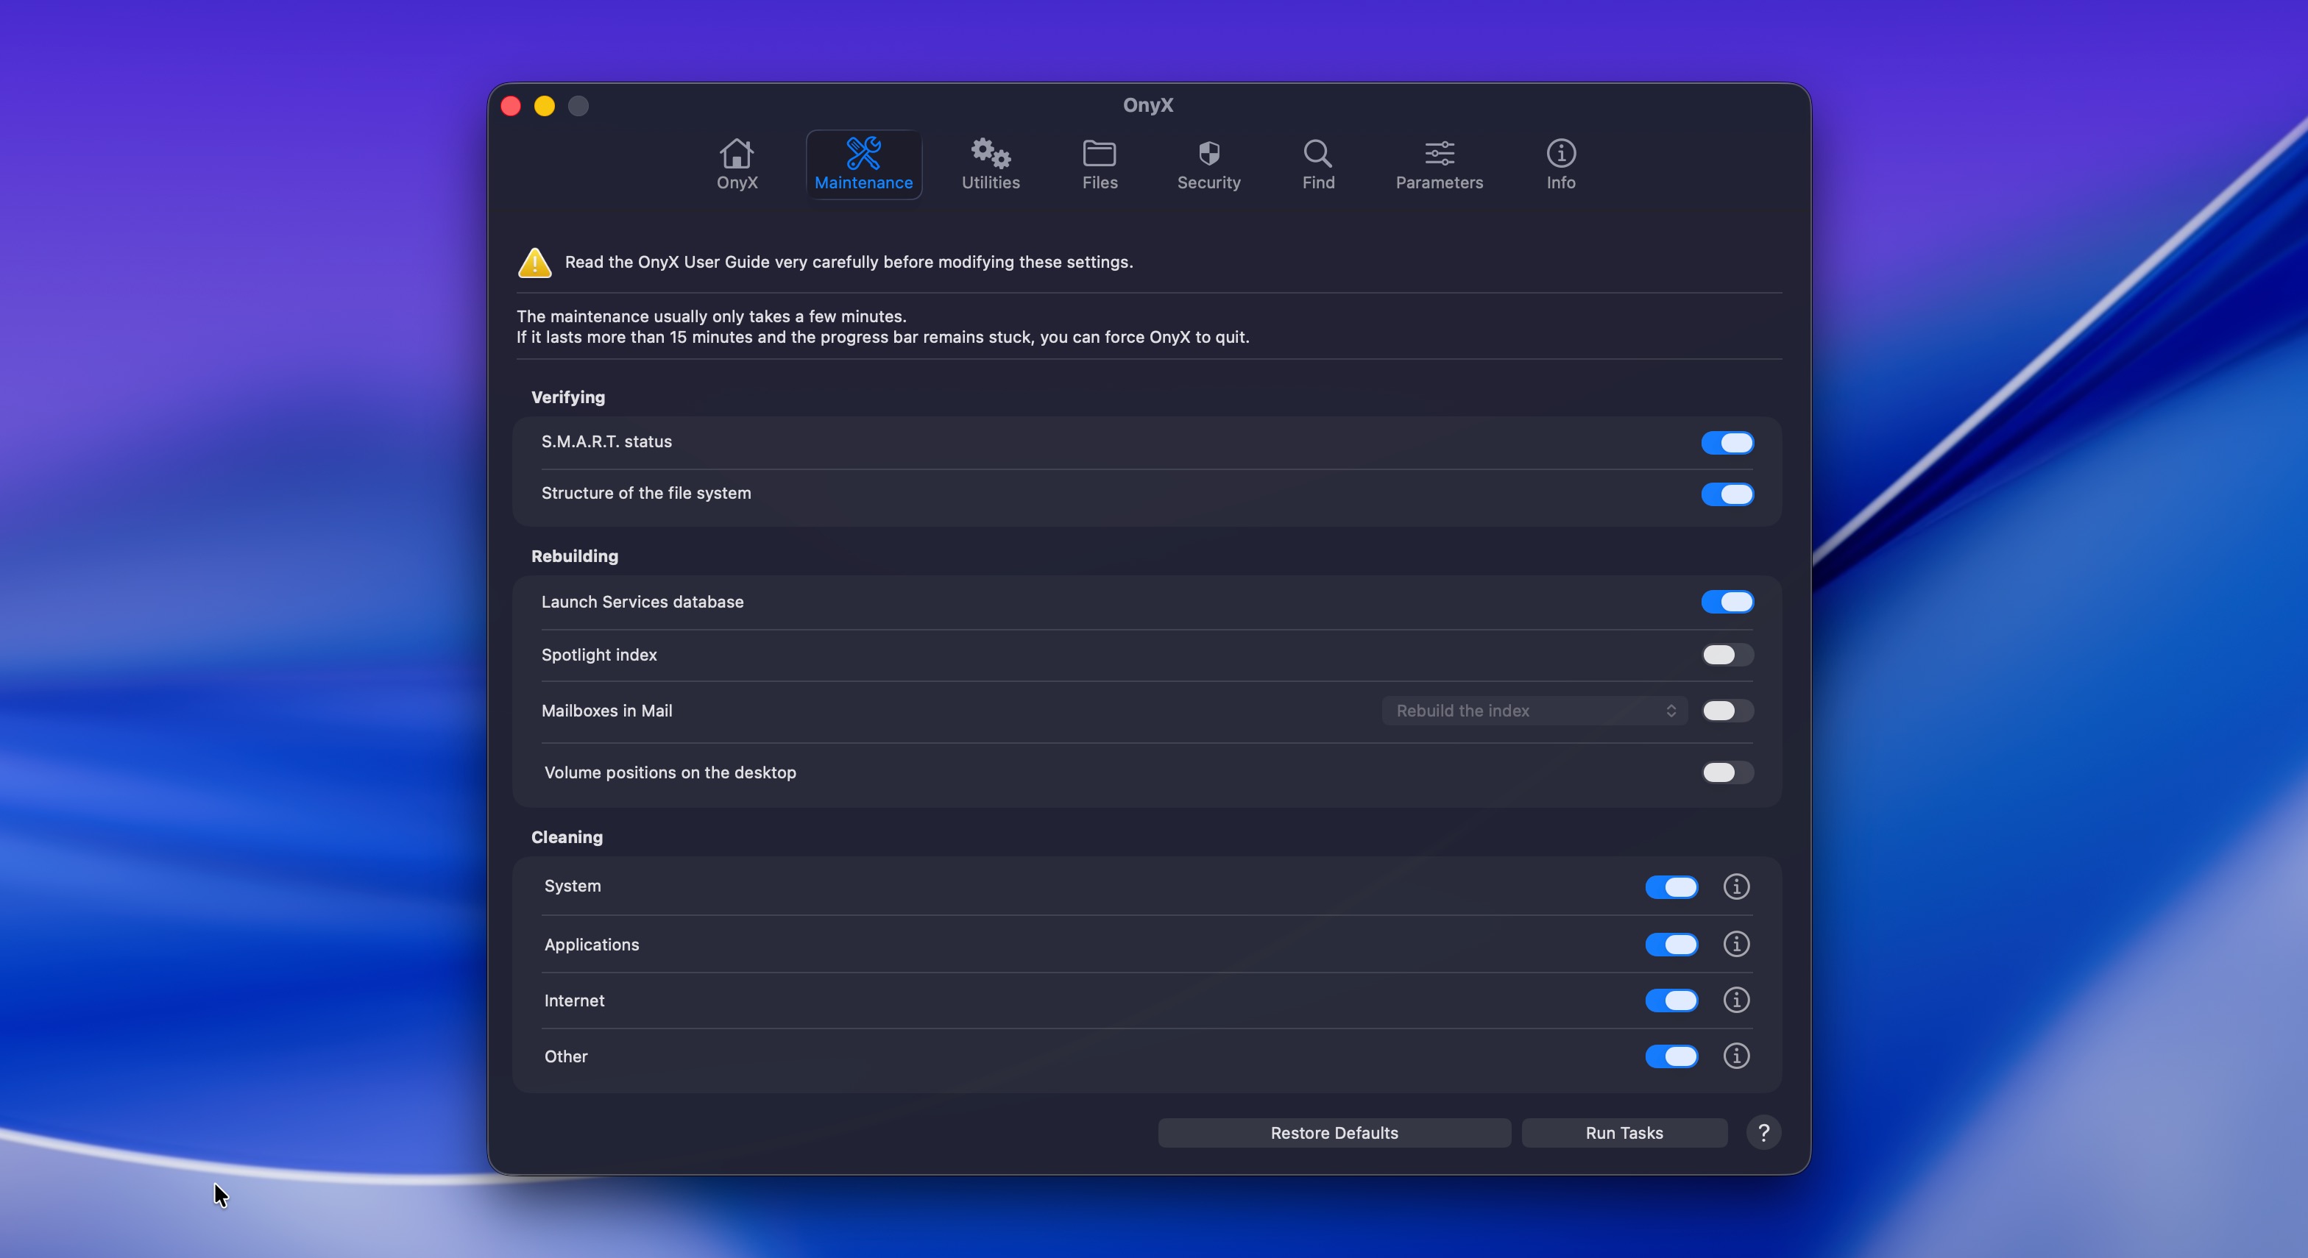Turn off Launch Services database rebuilding

pos(1727,602)
